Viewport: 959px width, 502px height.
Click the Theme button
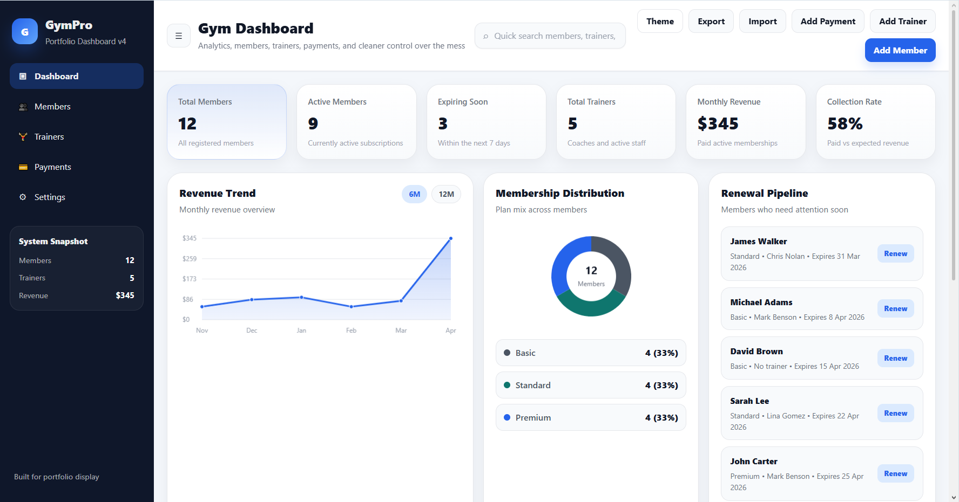pos(660,21)
